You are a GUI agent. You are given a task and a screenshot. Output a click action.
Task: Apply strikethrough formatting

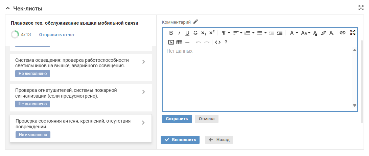195,33
